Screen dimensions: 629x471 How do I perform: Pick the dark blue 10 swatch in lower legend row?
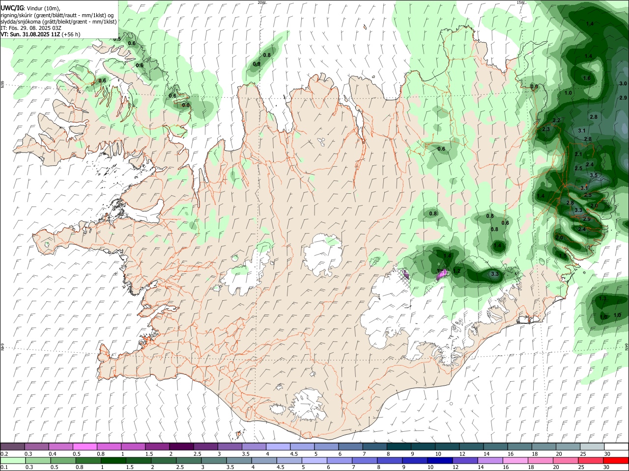pyautogui.click(x=439, y=460)
